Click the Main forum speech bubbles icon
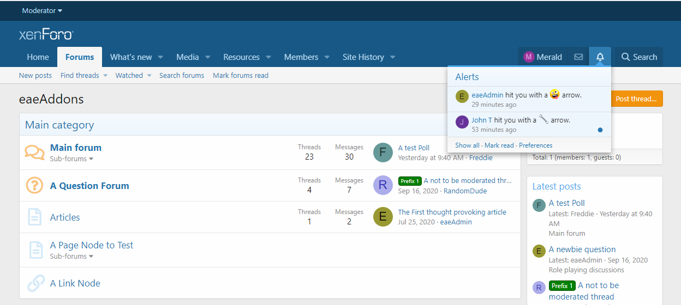Image resolution: width=681 pixels, height=305 pixels. coord(34,152)
